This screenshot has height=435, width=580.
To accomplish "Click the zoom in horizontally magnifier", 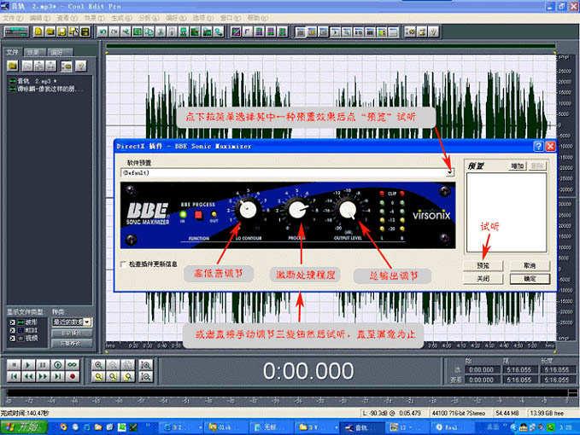I will point(100,364).
